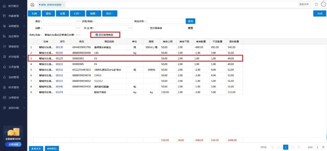Click the 会员管理 sidebar icon

5,67
